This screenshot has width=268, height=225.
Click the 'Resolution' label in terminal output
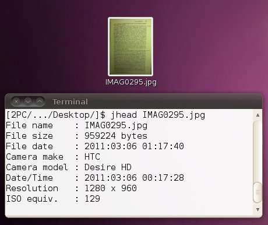click(32, 188)
